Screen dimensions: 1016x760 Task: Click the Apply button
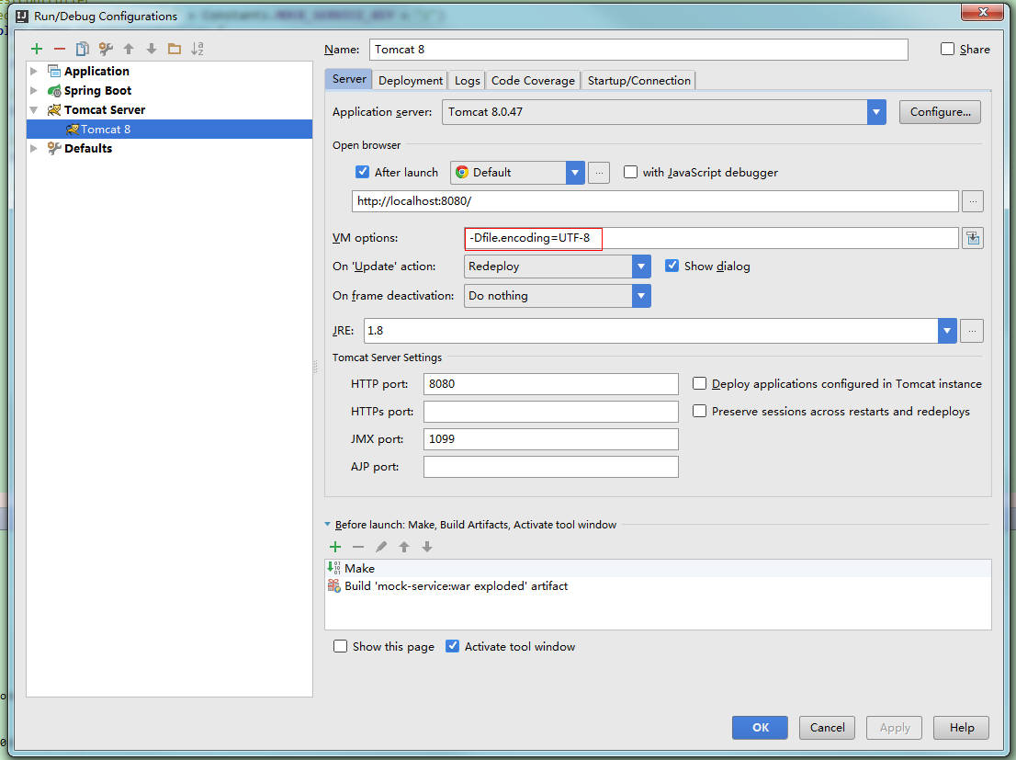tap(895, 728)
